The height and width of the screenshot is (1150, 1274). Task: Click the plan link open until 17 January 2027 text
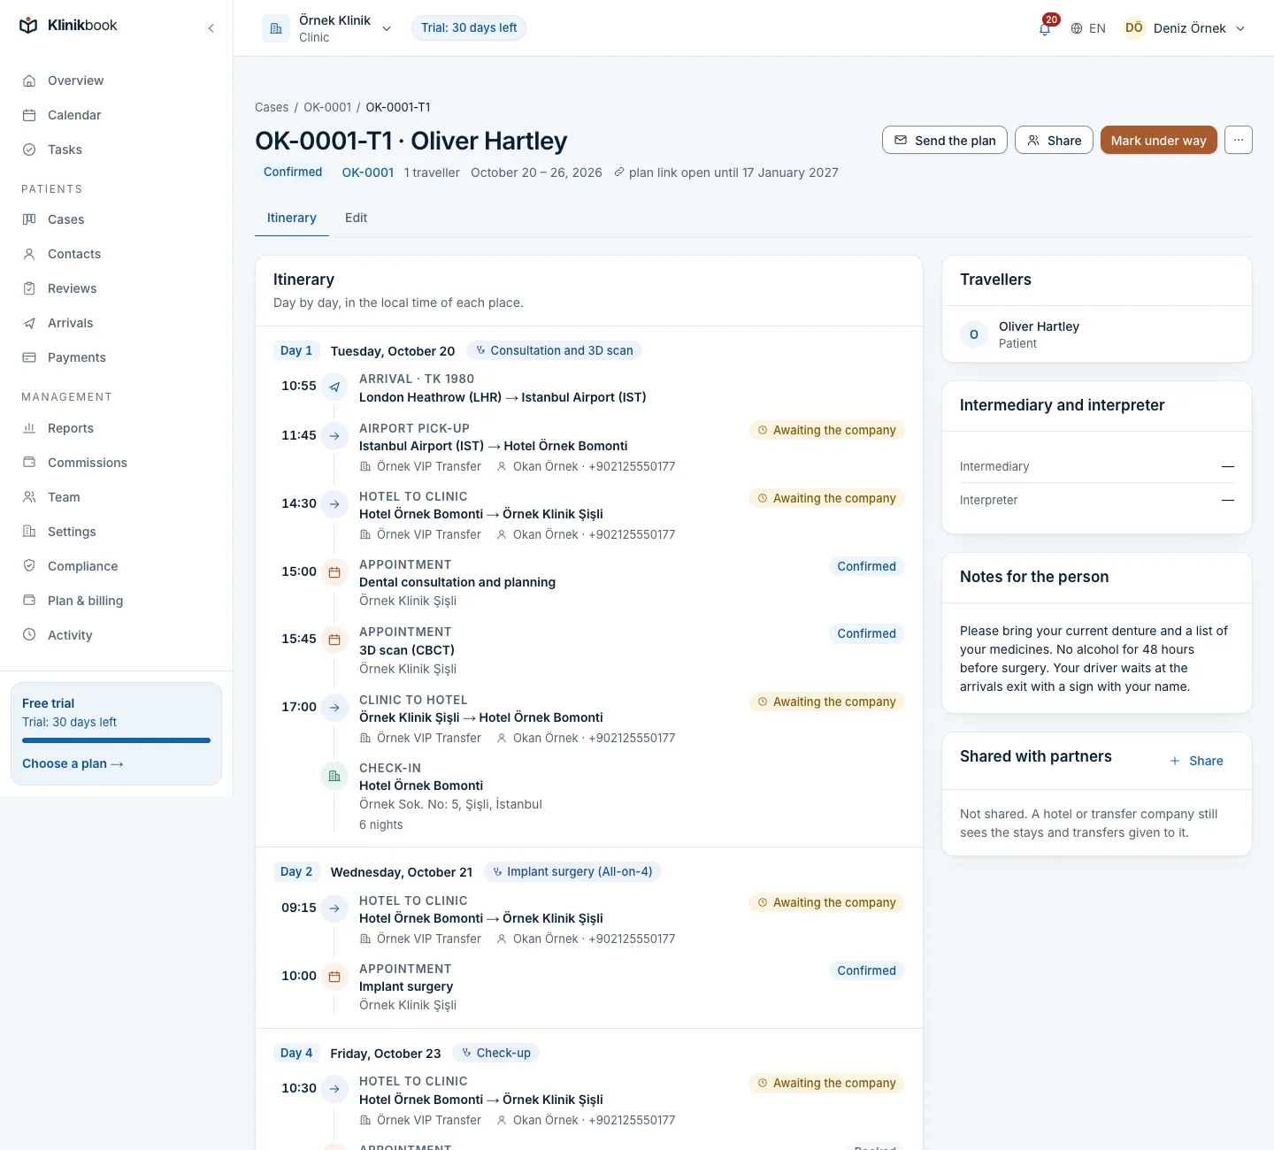[x=725, y=172]
